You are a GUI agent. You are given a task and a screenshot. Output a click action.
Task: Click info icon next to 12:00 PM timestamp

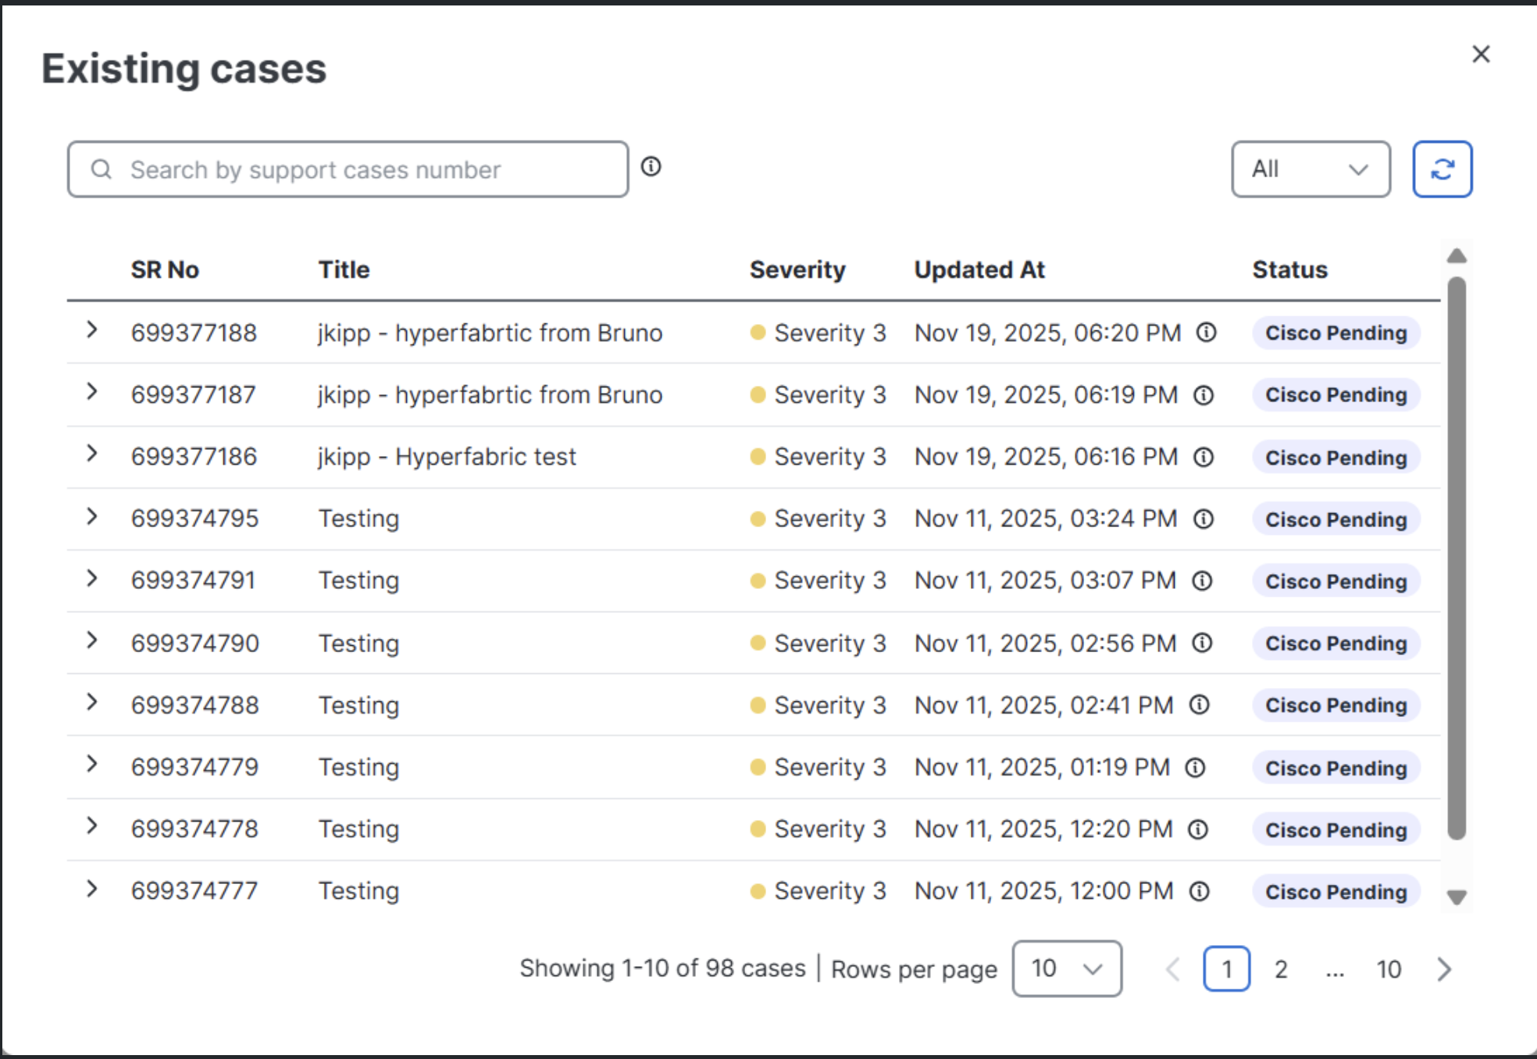(1199, 891)
